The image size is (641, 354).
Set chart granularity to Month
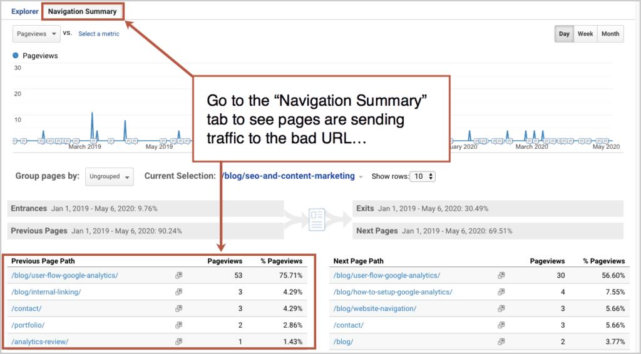pos(610,34)
